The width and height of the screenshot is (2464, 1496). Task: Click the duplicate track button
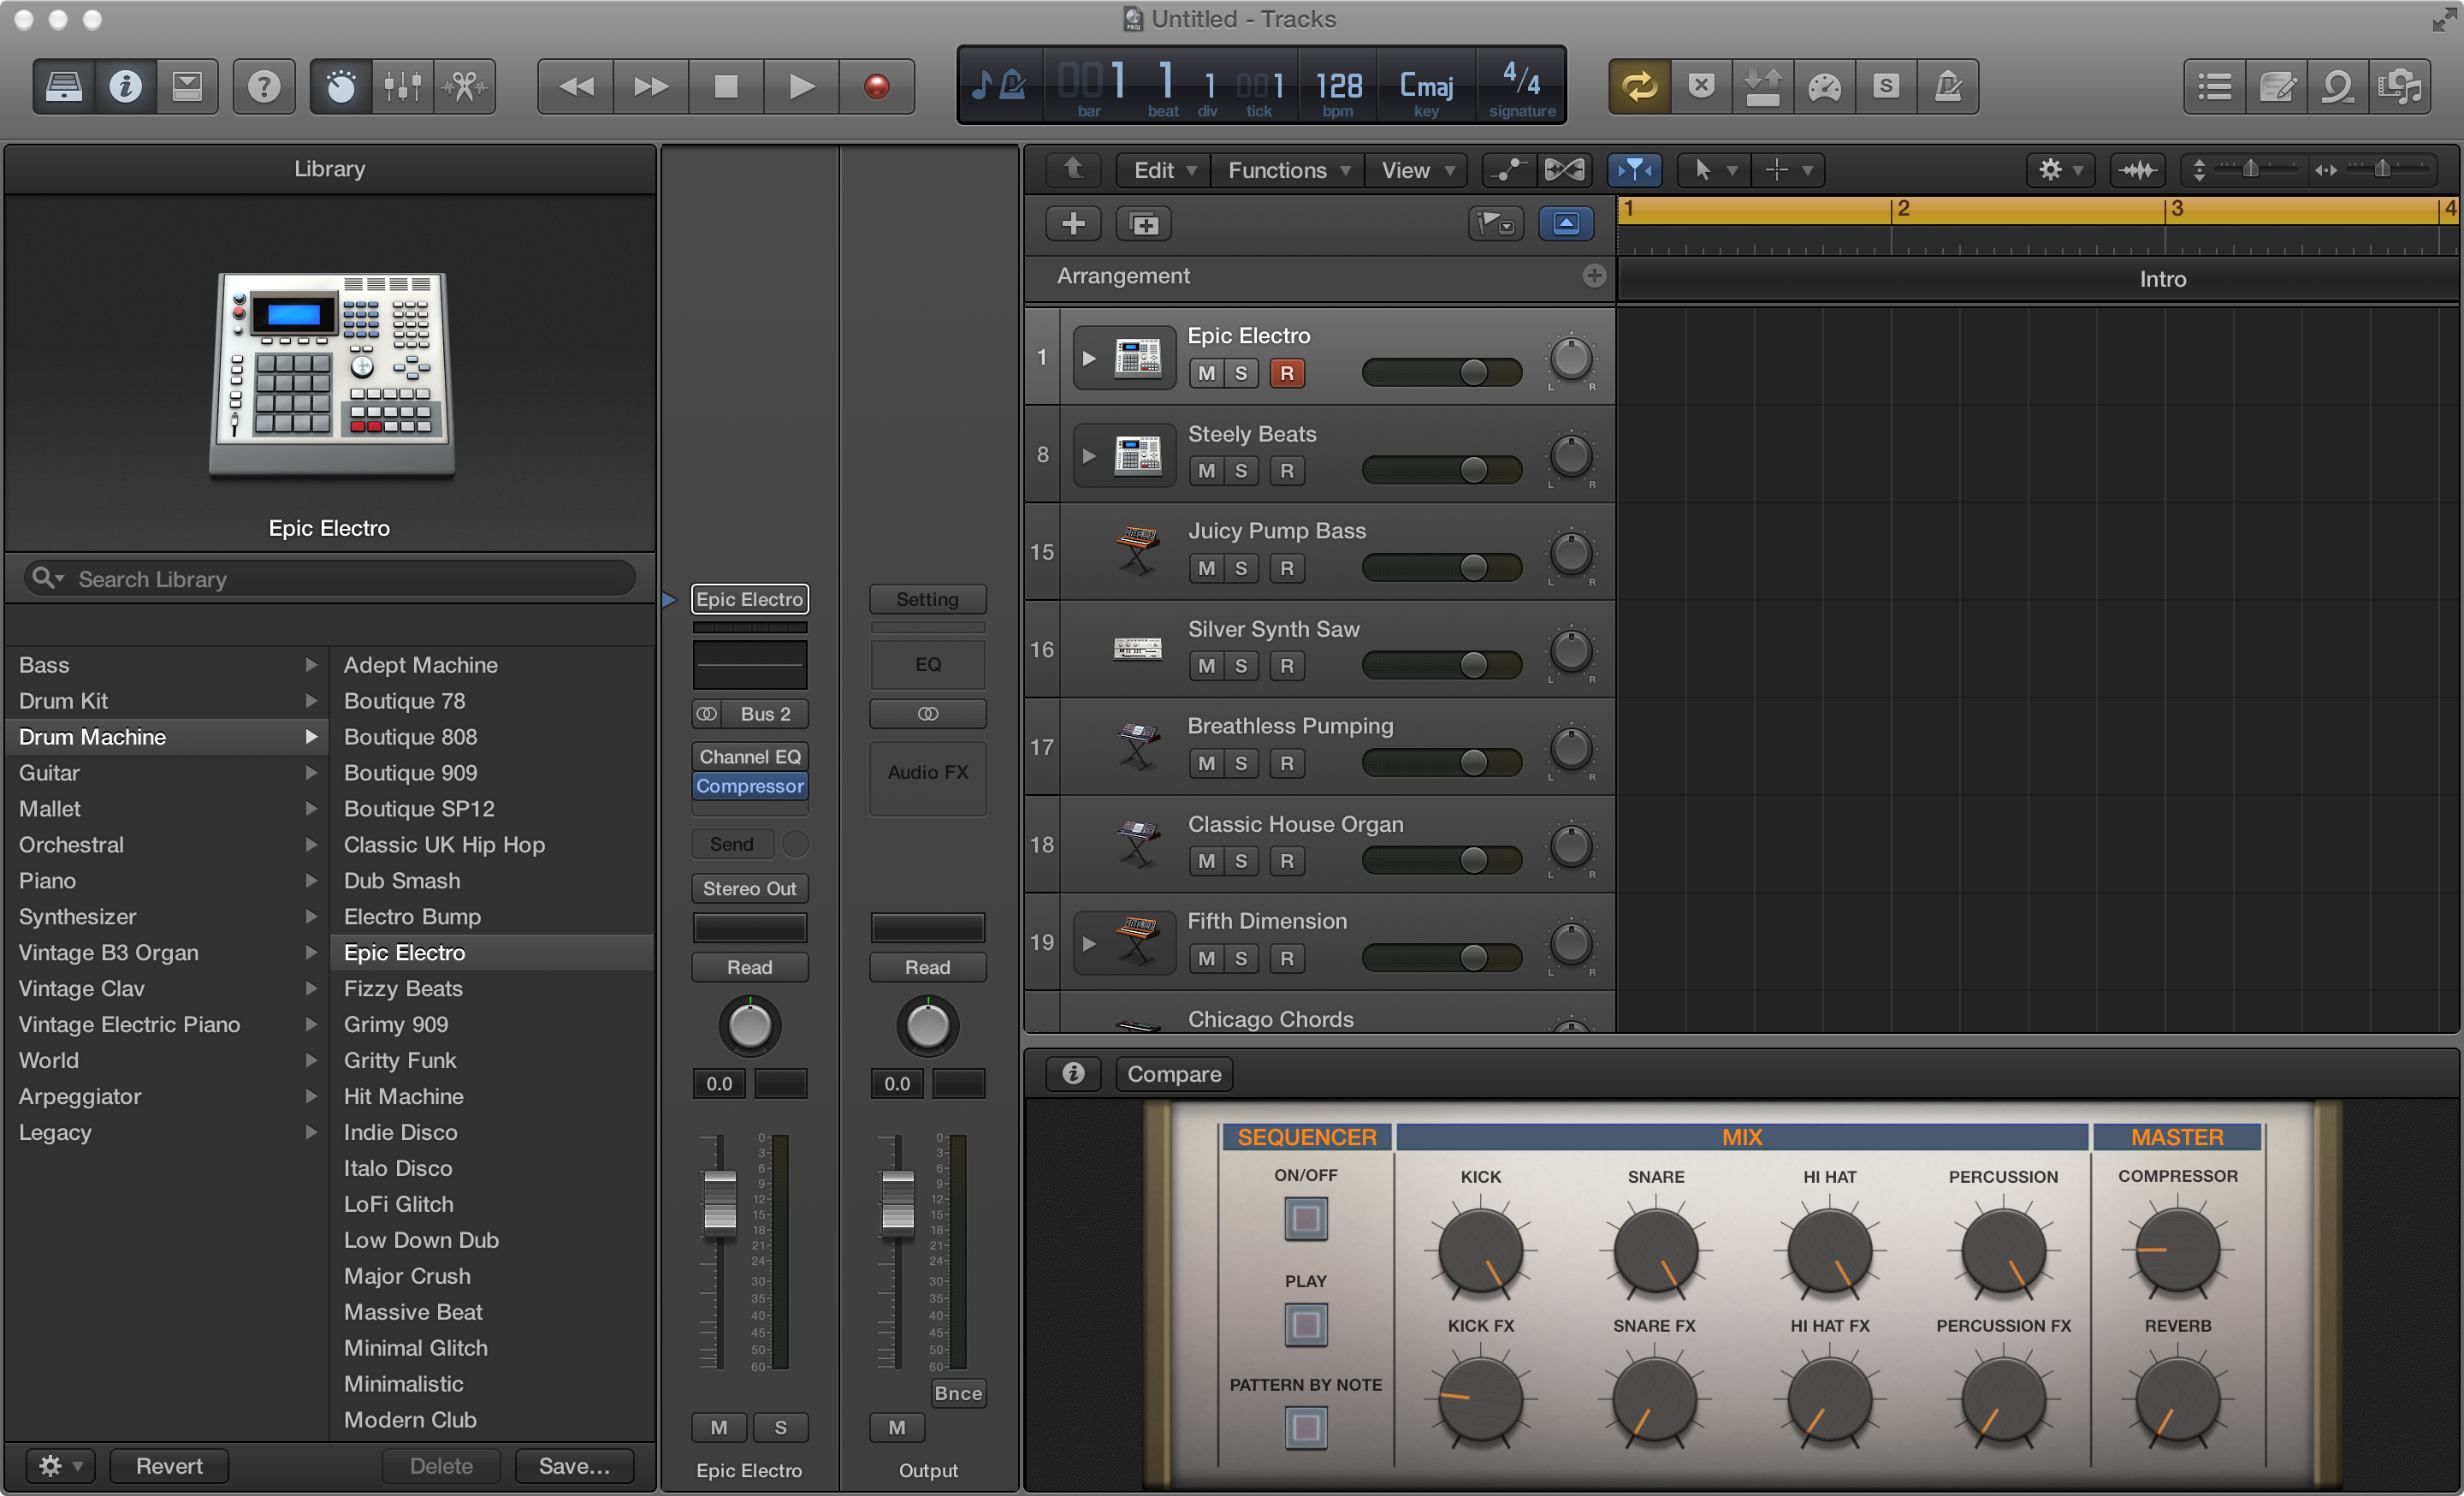click(x=1144, y=224)
